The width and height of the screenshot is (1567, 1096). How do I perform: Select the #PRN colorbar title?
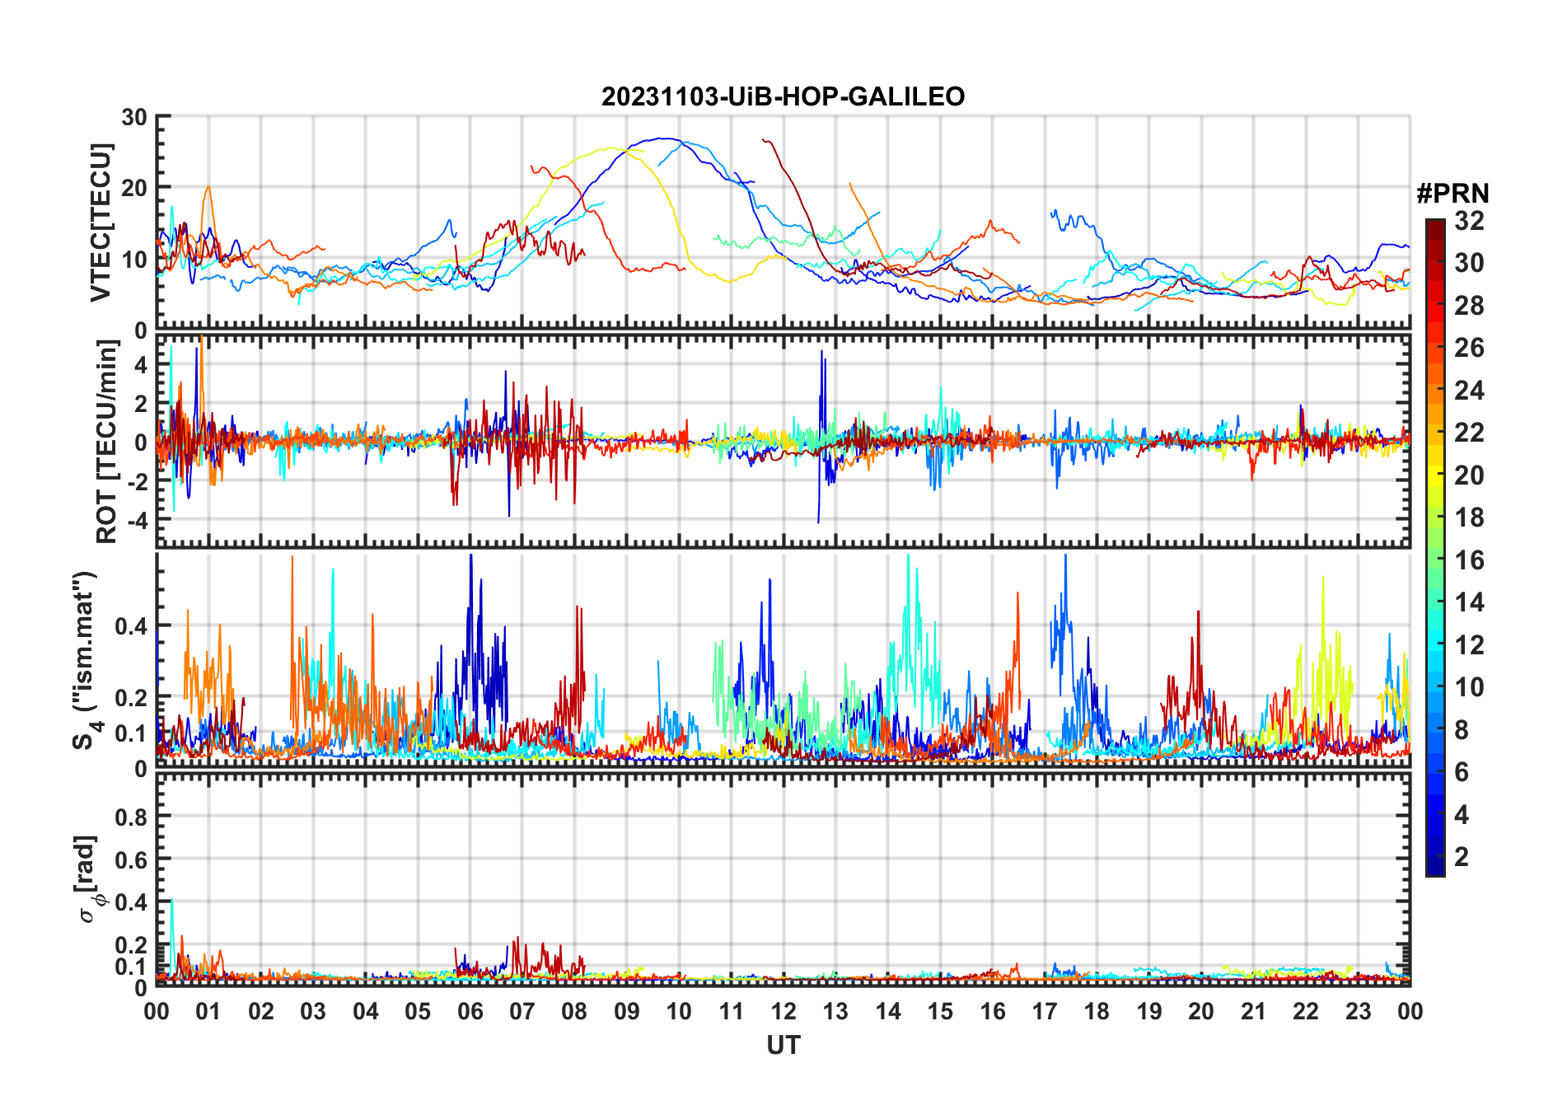pos(1452,194)
